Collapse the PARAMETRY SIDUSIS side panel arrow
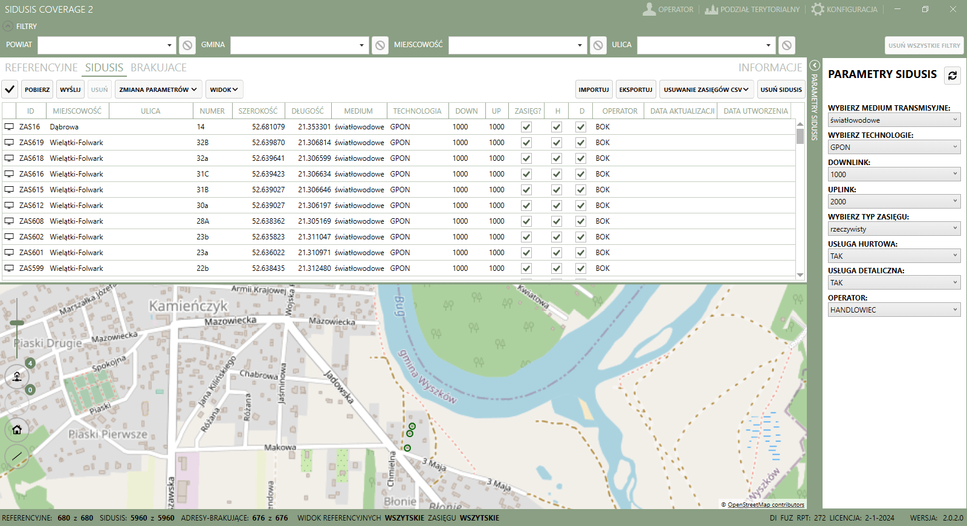Viewport: 967px width, 526px height. 814,65
